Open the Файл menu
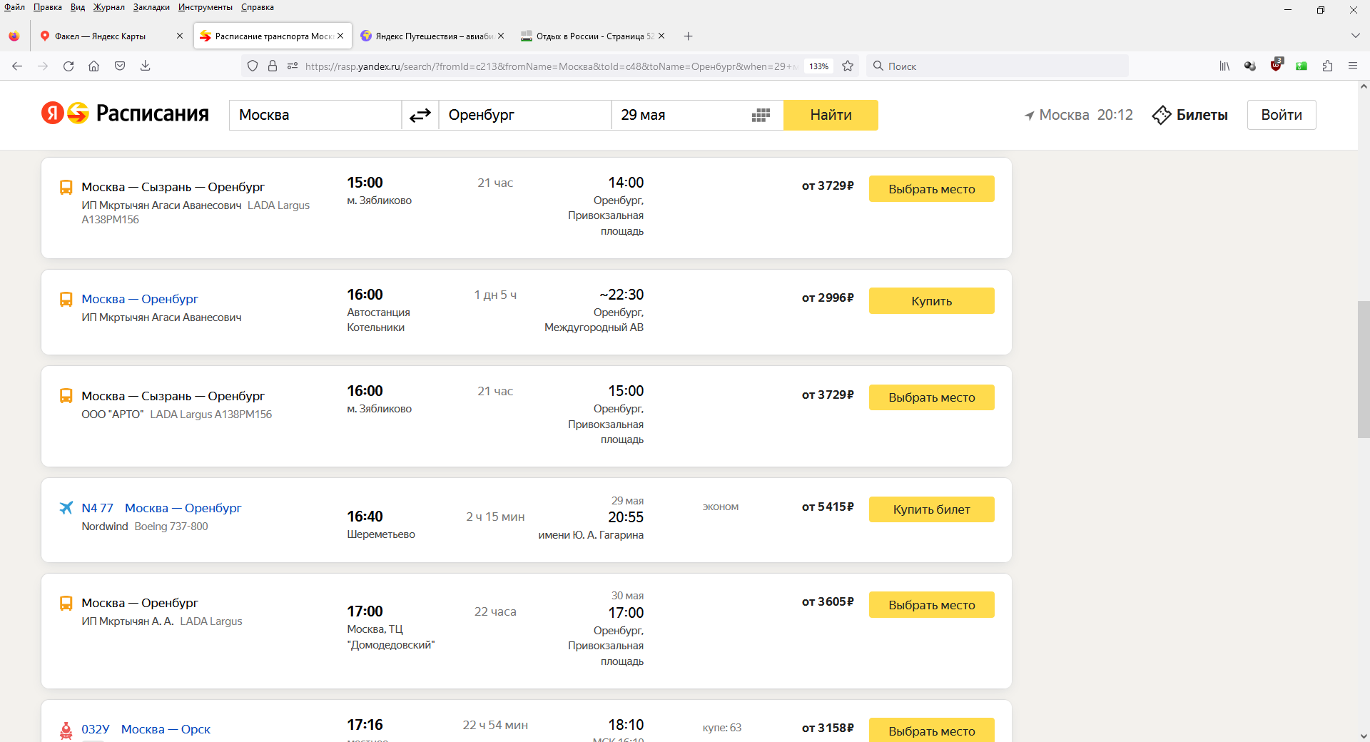Viewport: 1370px width, 742px height. pos(14,7)
